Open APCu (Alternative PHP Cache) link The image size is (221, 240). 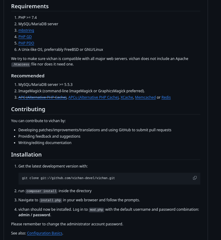click(93, 97)
